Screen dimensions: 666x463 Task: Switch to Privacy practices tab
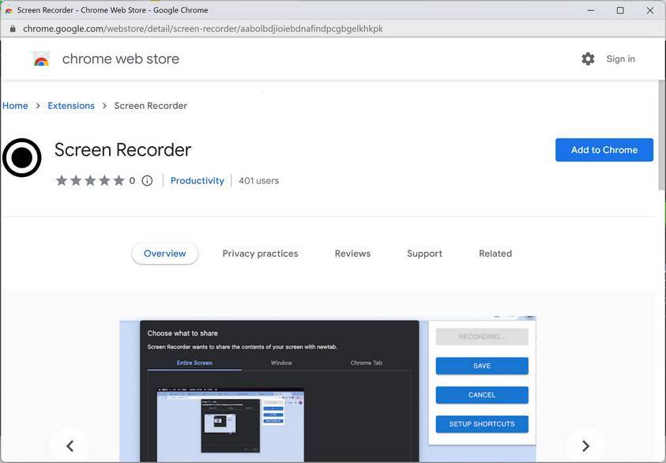coord(261,254)
